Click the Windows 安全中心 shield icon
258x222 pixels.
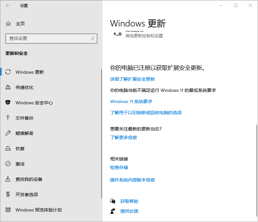click(x=8, y=102)
